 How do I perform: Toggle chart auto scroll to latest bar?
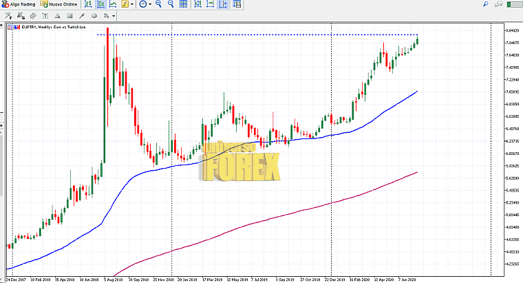click(x=195, y=4)
